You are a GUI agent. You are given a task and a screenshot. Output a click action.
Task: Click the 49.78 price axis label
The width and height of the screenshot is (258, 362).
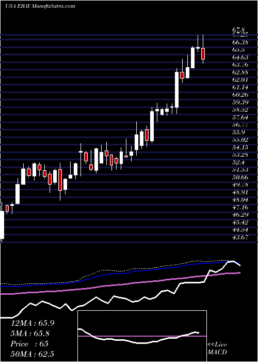240,185
